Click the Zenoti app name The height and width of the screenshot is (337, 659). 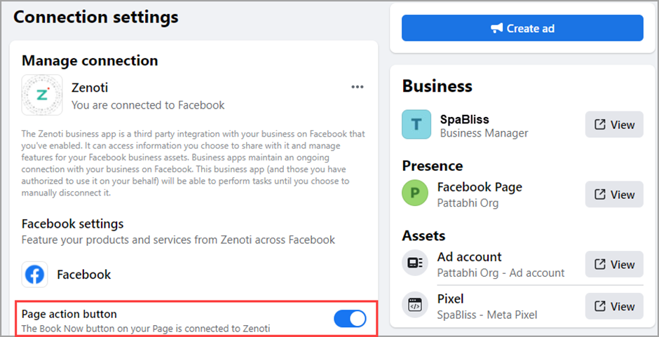[x=90, y=88]
